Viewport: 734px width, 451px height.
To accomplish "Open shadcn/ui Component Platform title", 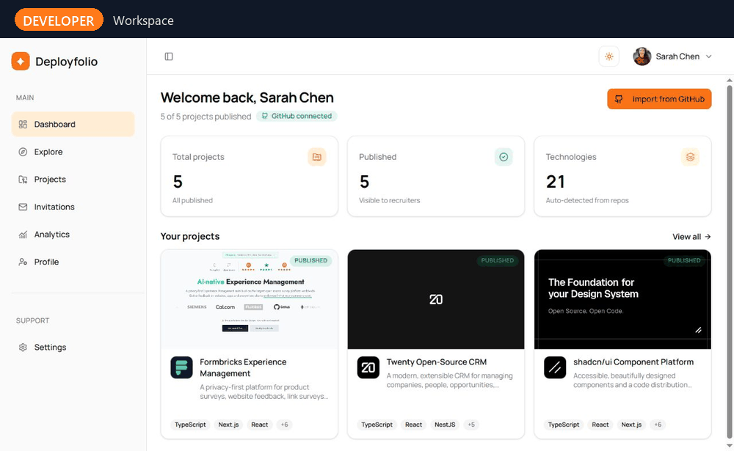I will [x=633, y=362].
